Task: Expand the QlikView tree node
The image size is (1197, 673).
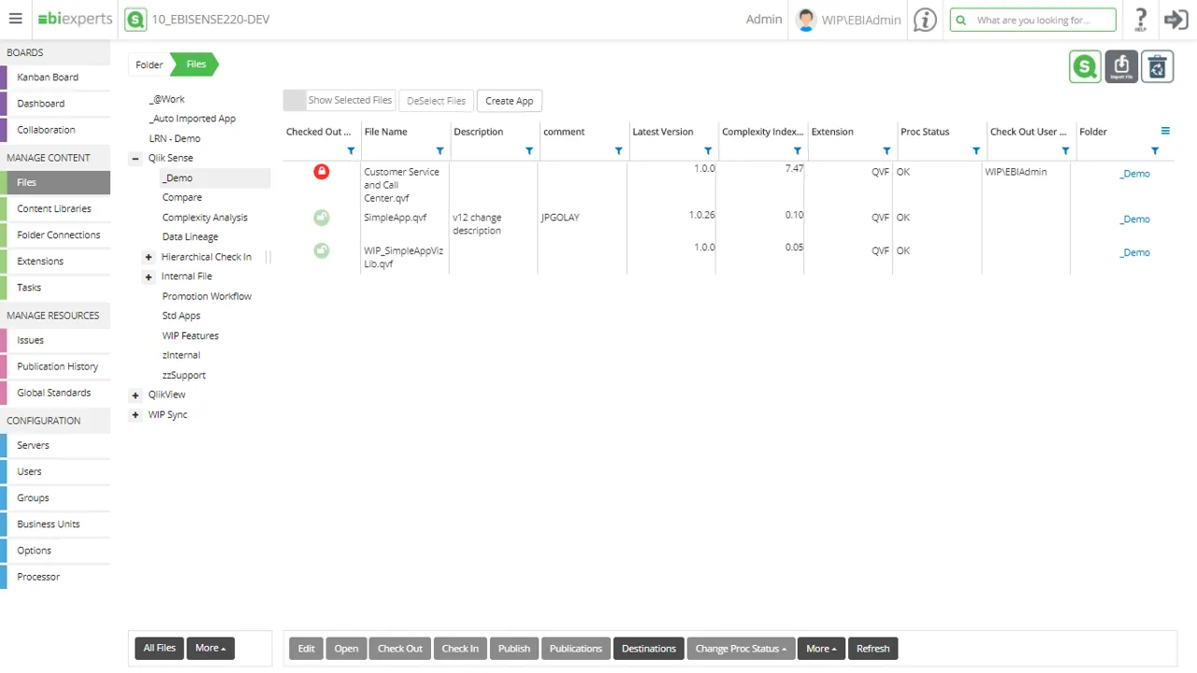Action: (x=136, y=395)
